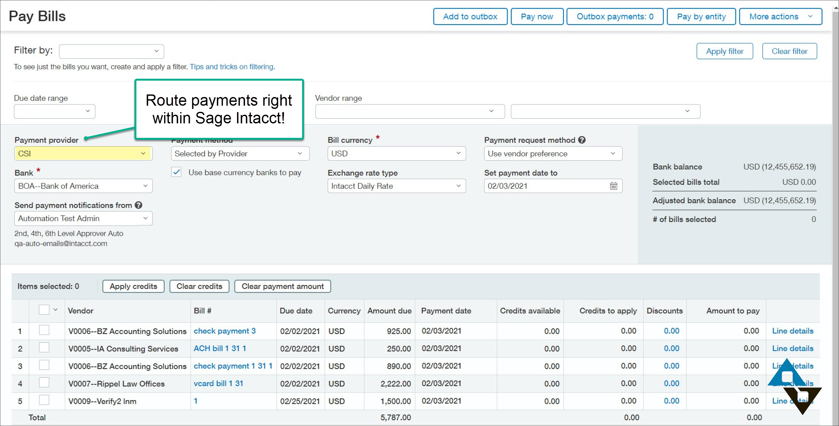Screen dimensions: 839x426
Task: Click Clear payment amount
Action: coord(282,286)
